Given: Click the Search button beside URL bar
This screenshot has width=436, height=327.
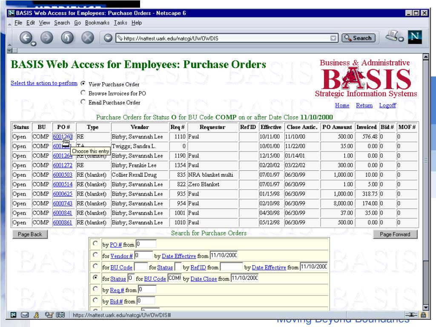Looking at the screenshot, I should (358, 38).
